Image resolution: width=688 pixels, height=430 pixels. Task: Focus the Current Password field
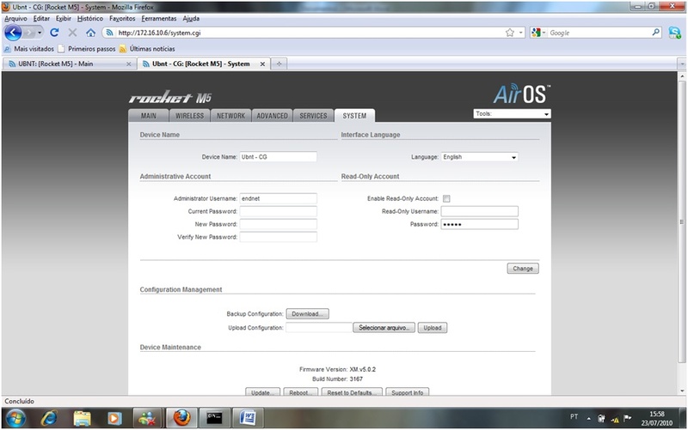coord(278,211)
